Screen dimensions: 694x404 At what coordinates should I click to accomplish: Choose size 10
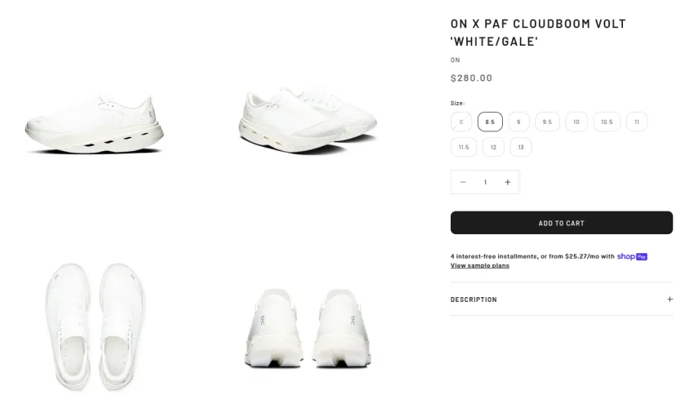click(576, 122)
